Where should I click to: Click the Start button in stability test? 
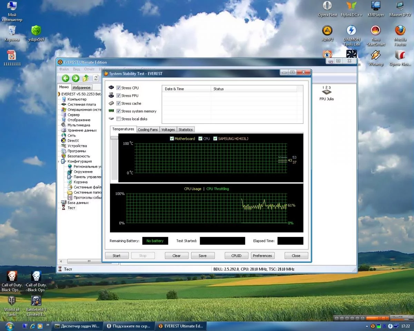pyautogui.click(x=117, y=255)
